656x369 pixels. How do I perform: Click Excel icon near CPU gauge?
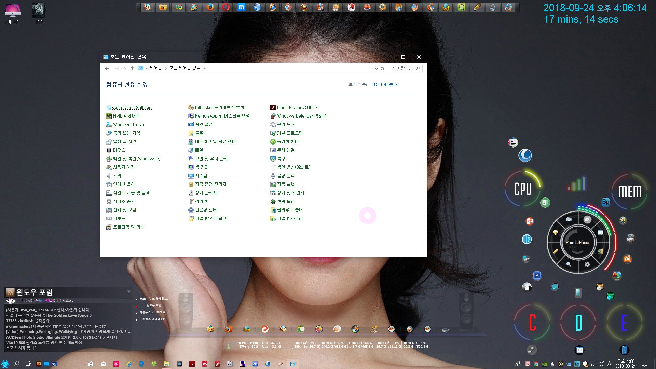pos(545,203)
